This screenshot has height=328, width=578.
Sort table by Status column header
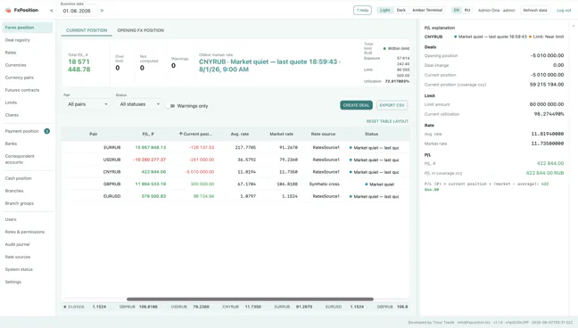tap(371, 135)
